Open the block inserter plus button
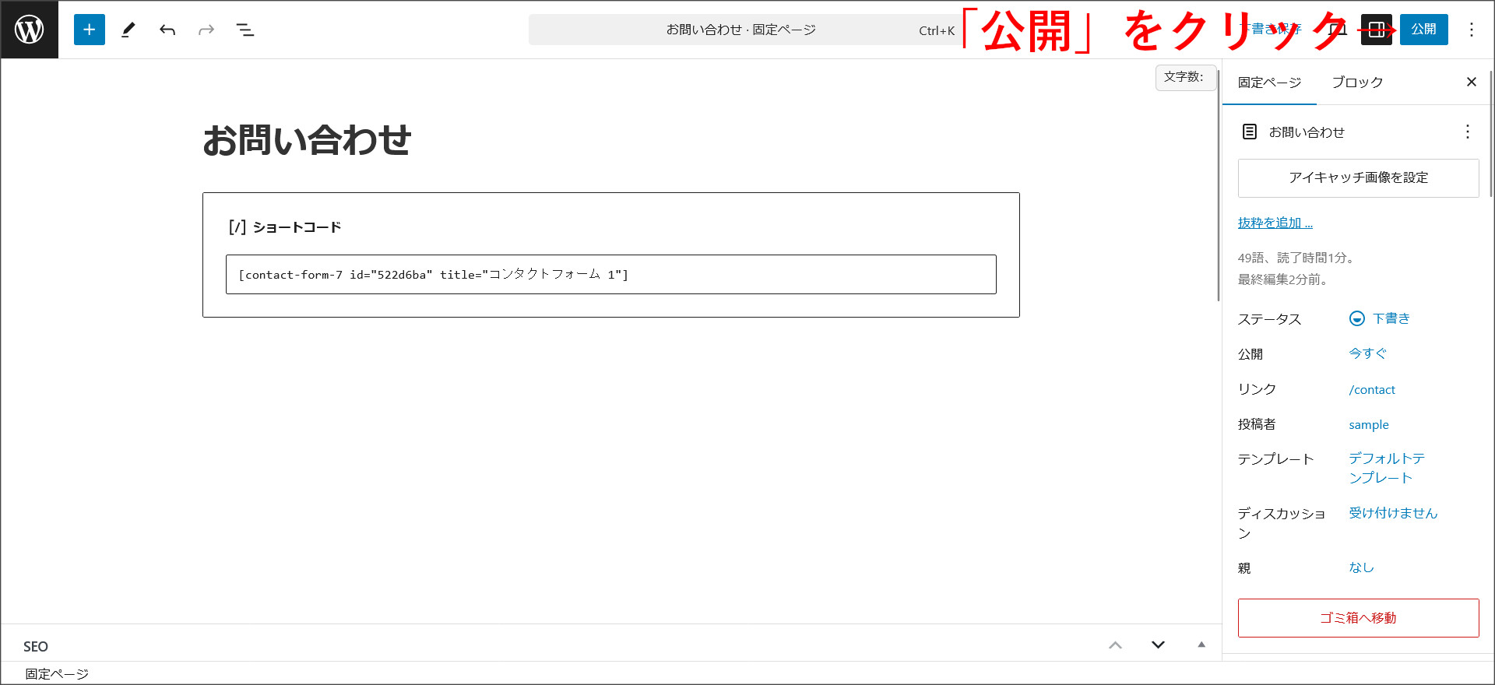 click(x=90, y=30)
